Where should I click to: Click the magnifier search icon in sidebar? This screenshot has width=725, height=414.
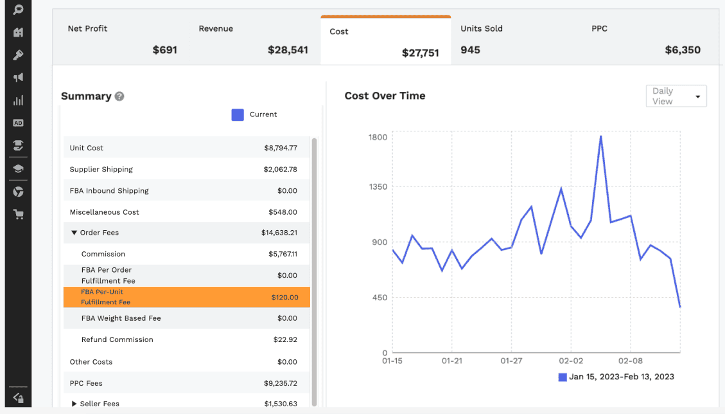pyautogui.click(x=18, y=10)
